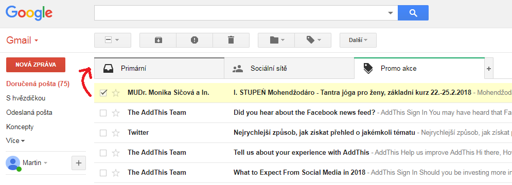Click the blue search magnifier button
This screenshot has height=185, width=512.
coord(413,13)
